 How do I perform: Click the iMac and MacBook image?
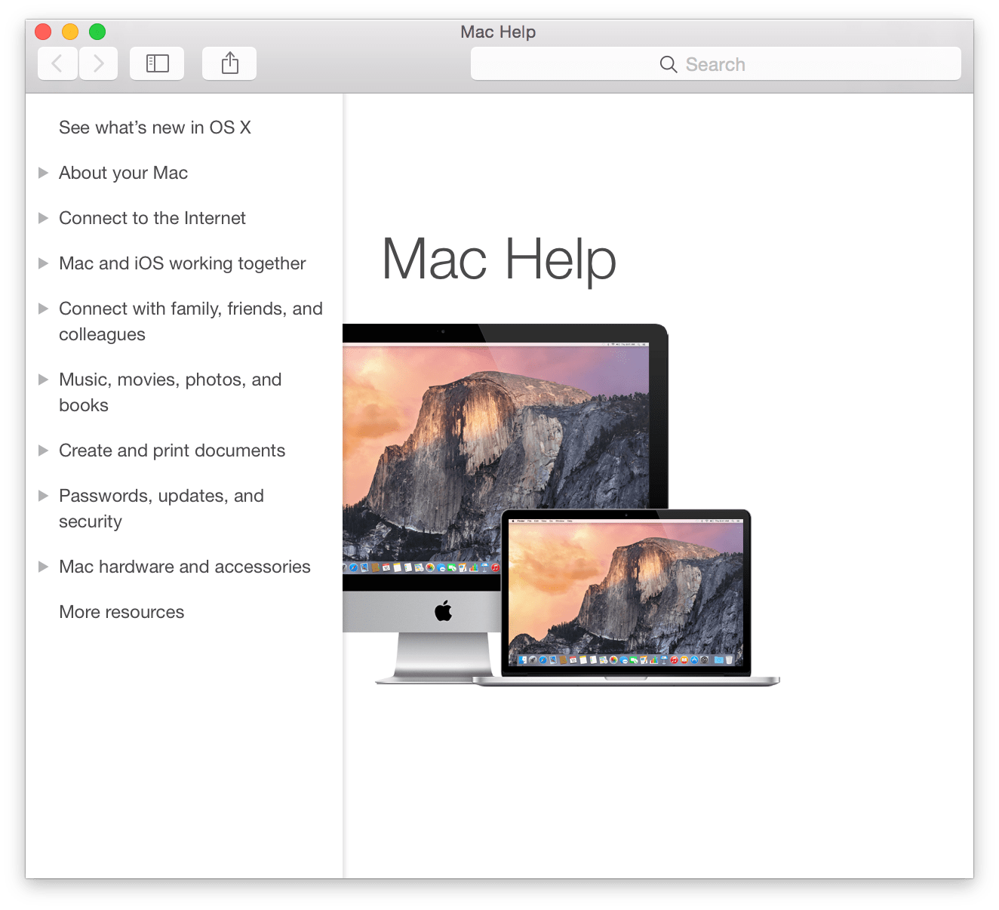tap(561, 505)
